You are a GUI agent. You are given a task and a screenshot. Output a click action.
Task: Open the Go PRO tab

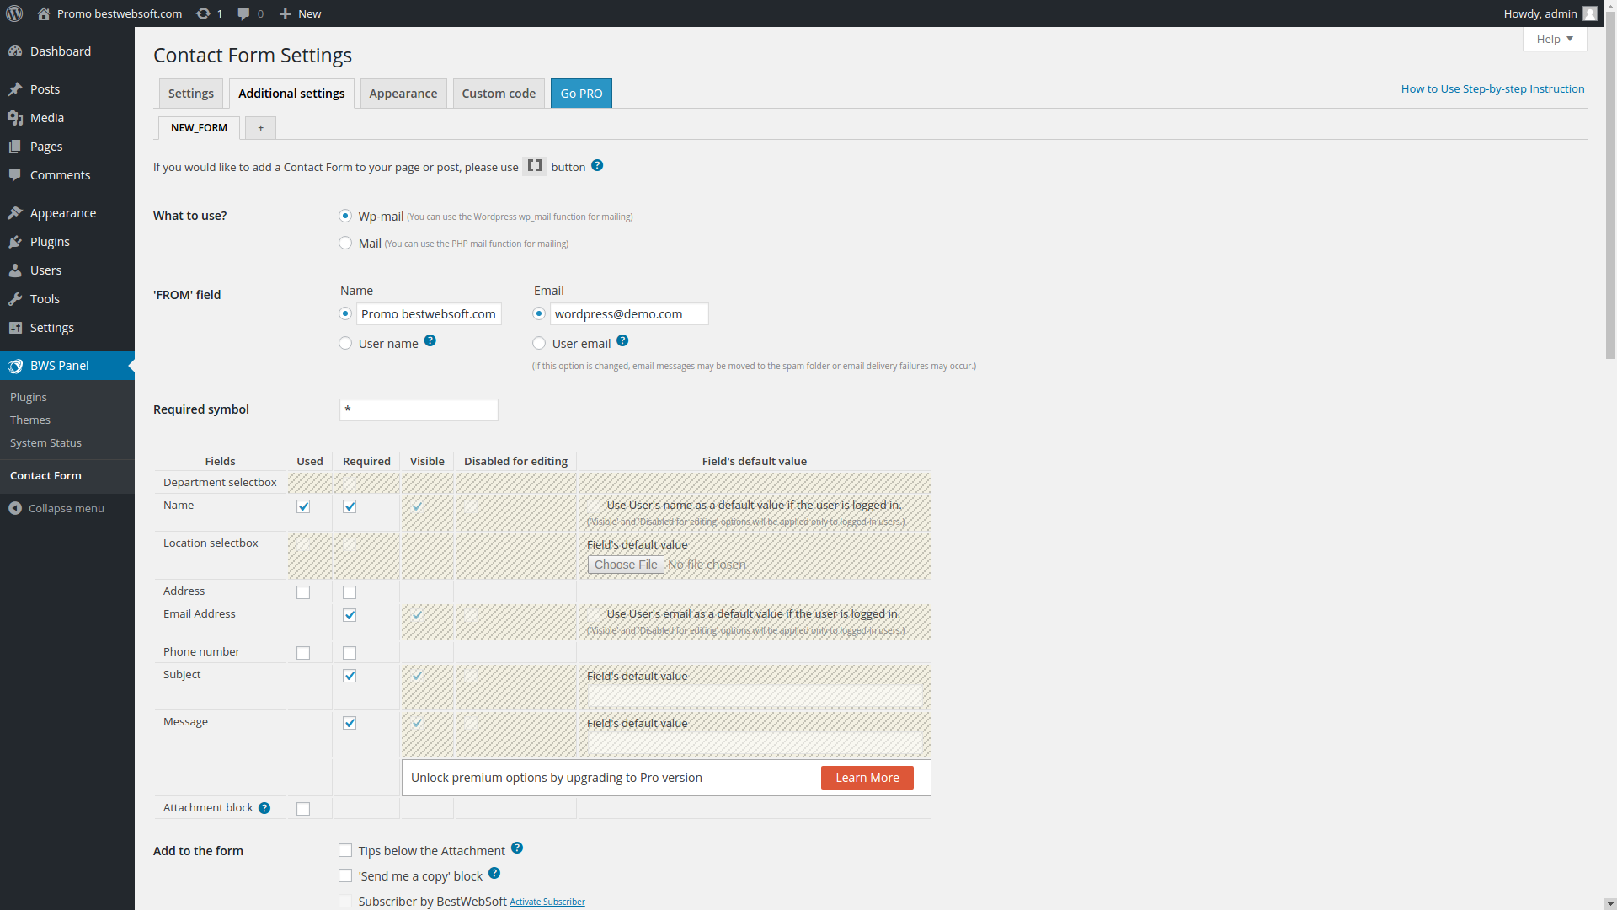tap(581, 94)
